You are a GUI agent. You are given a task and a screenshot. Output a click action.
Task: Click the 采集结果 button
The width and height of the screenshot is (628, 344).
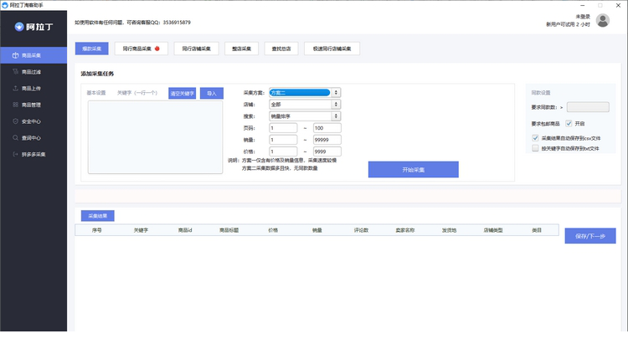pos(98,216)
